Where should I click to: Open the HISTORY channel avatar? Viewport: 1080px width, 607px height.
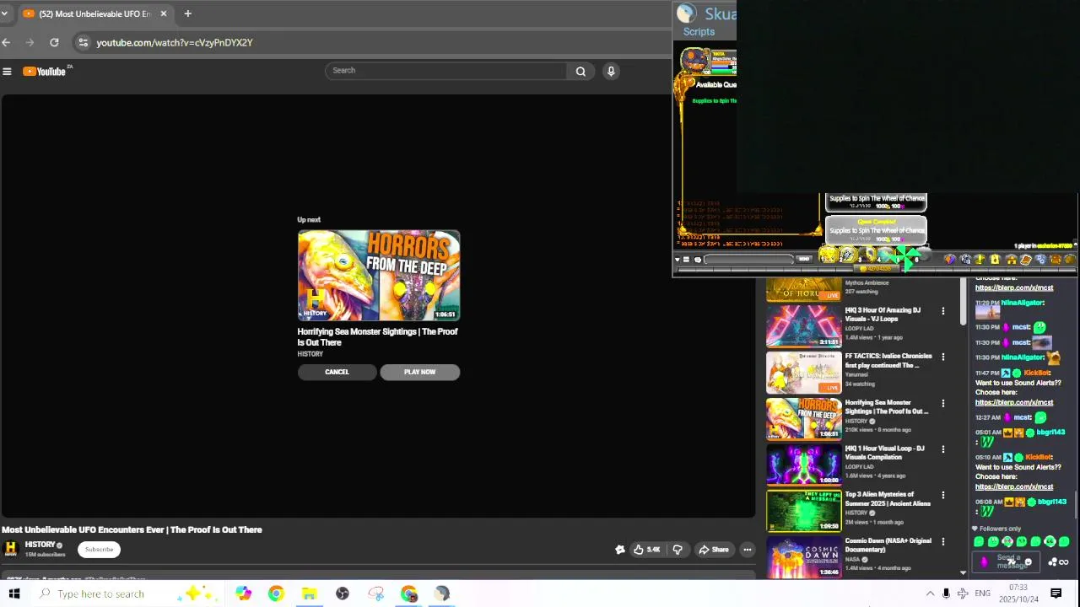11,549
